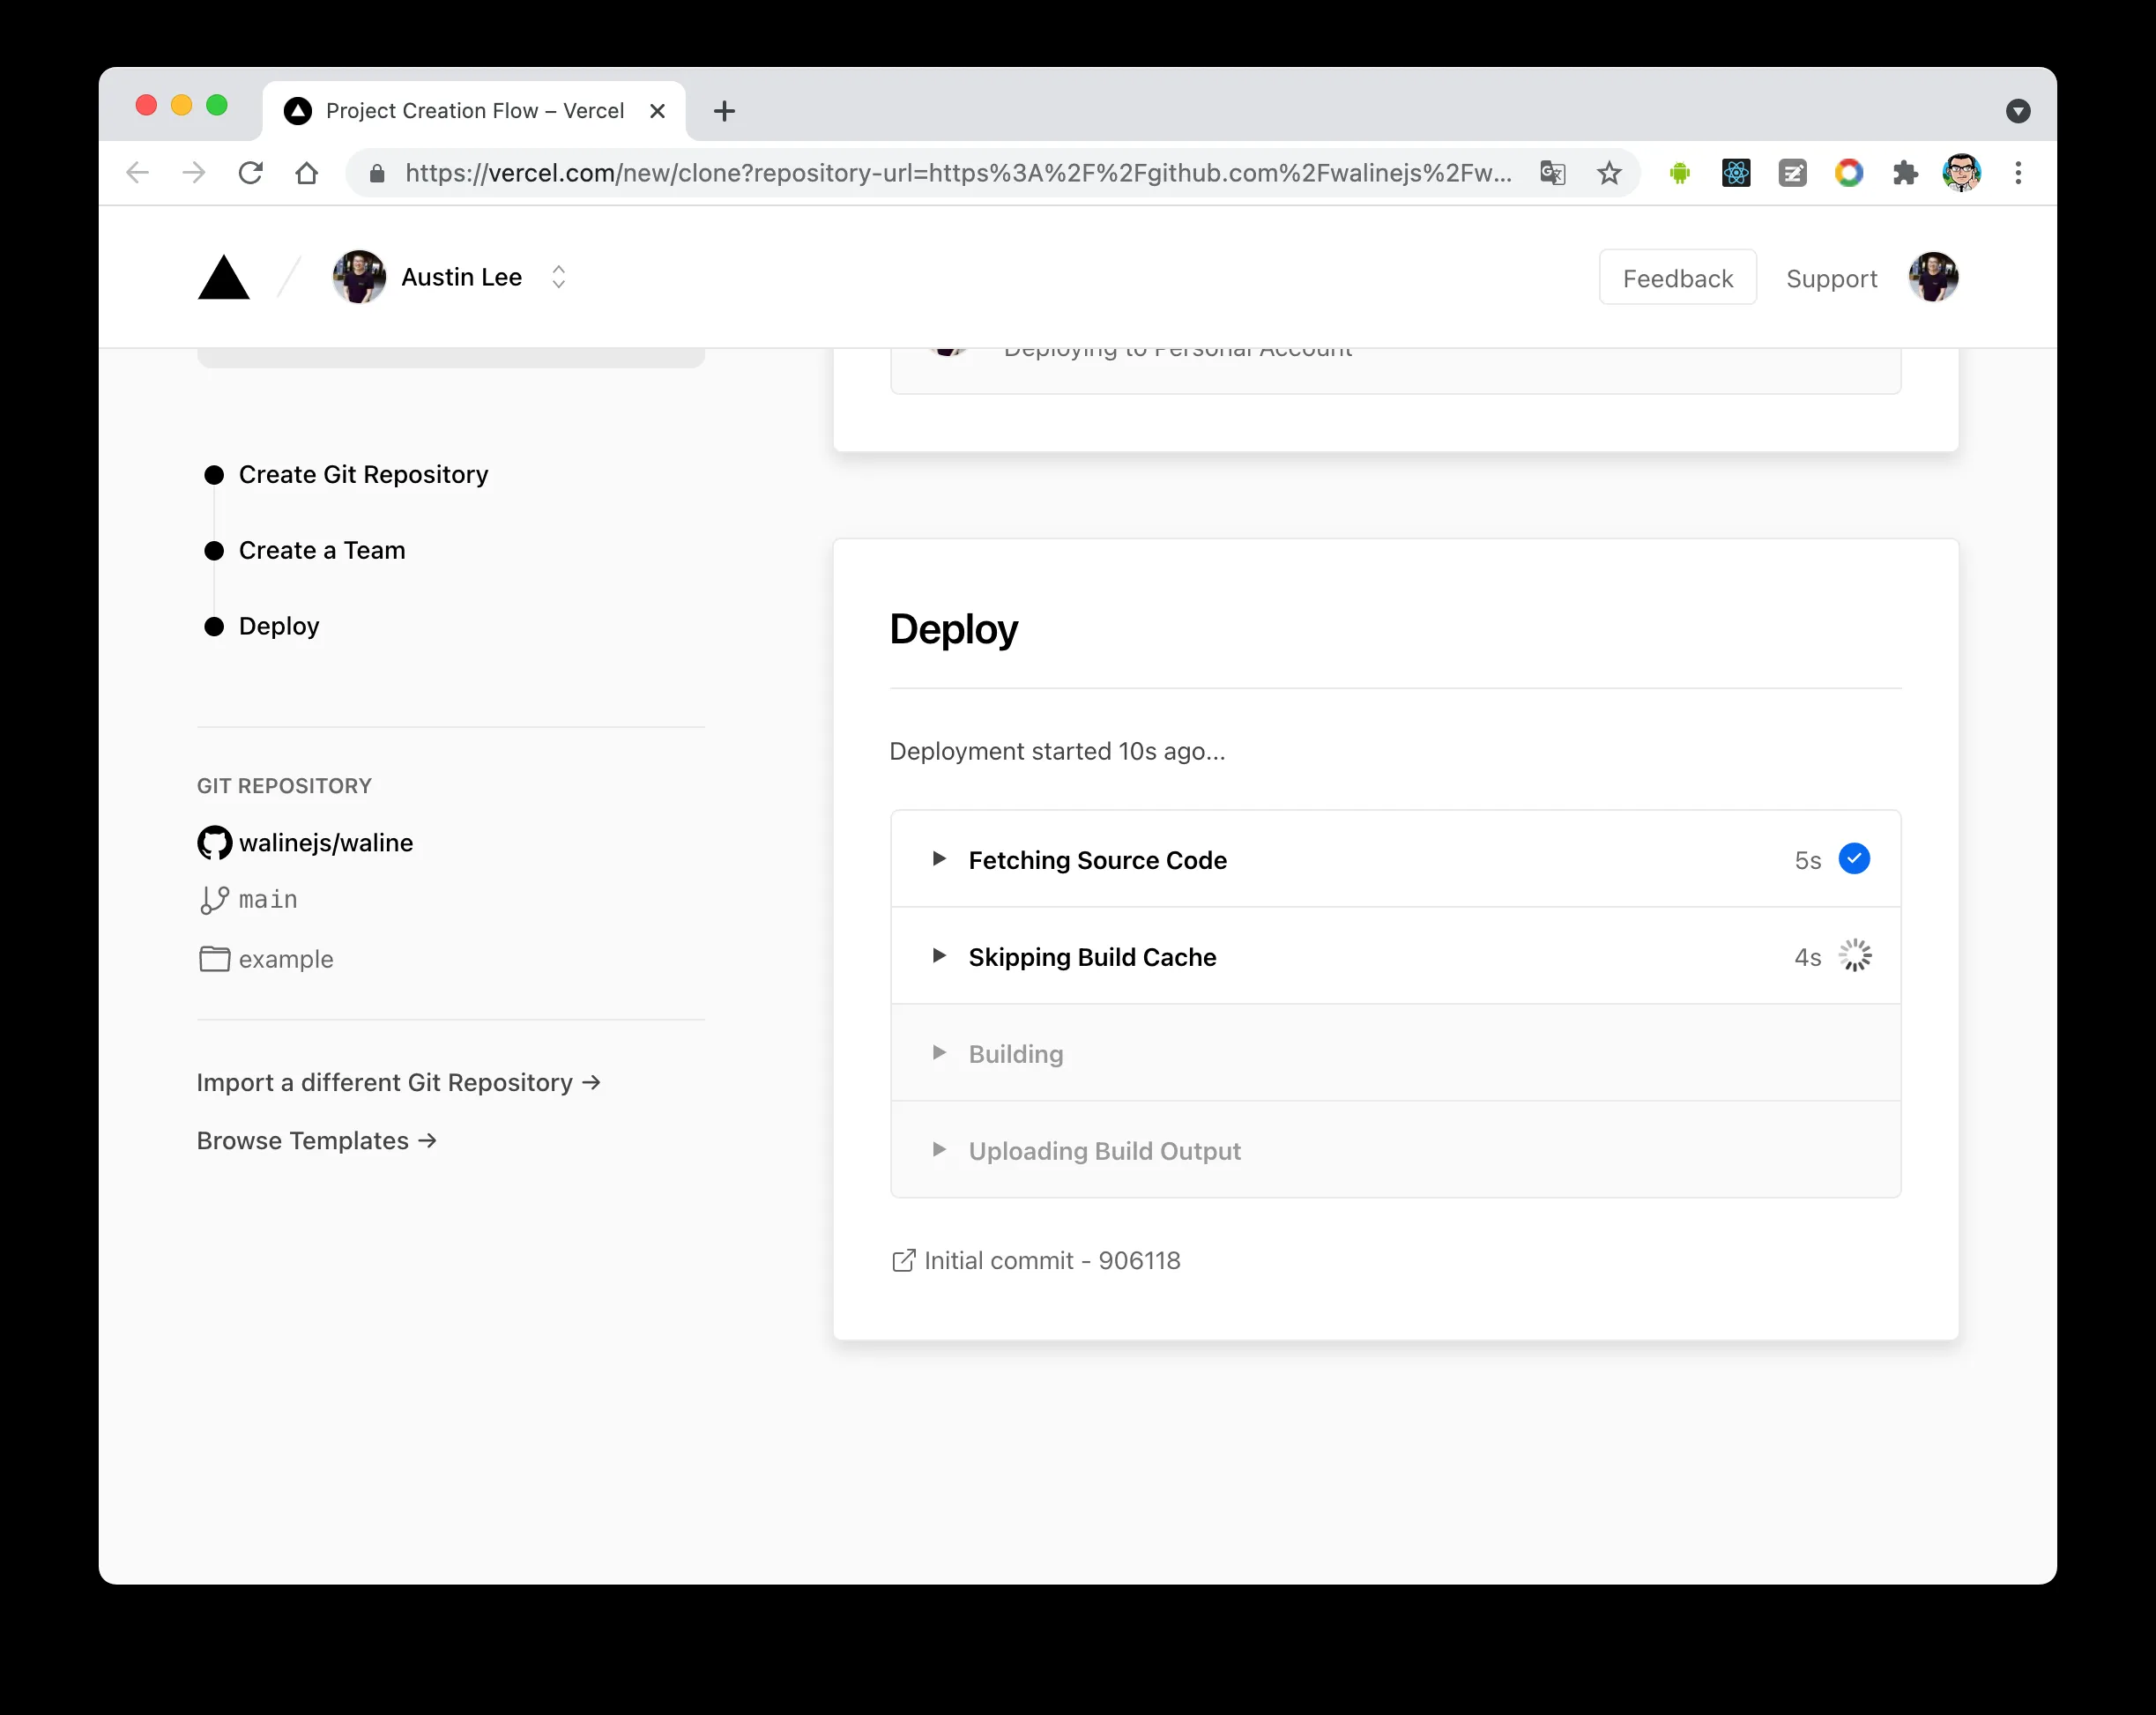Click the React DevTools extension icon
2156x1715 pixels.
click(x=1736, y=173)
